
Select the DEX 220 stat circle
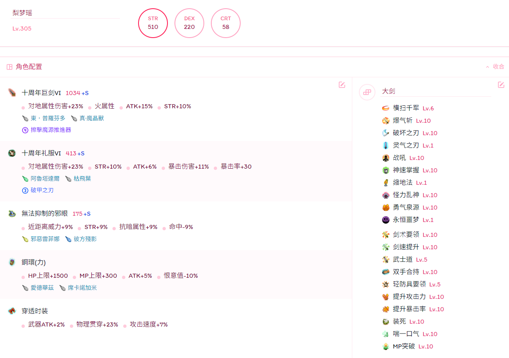(189, 23)
